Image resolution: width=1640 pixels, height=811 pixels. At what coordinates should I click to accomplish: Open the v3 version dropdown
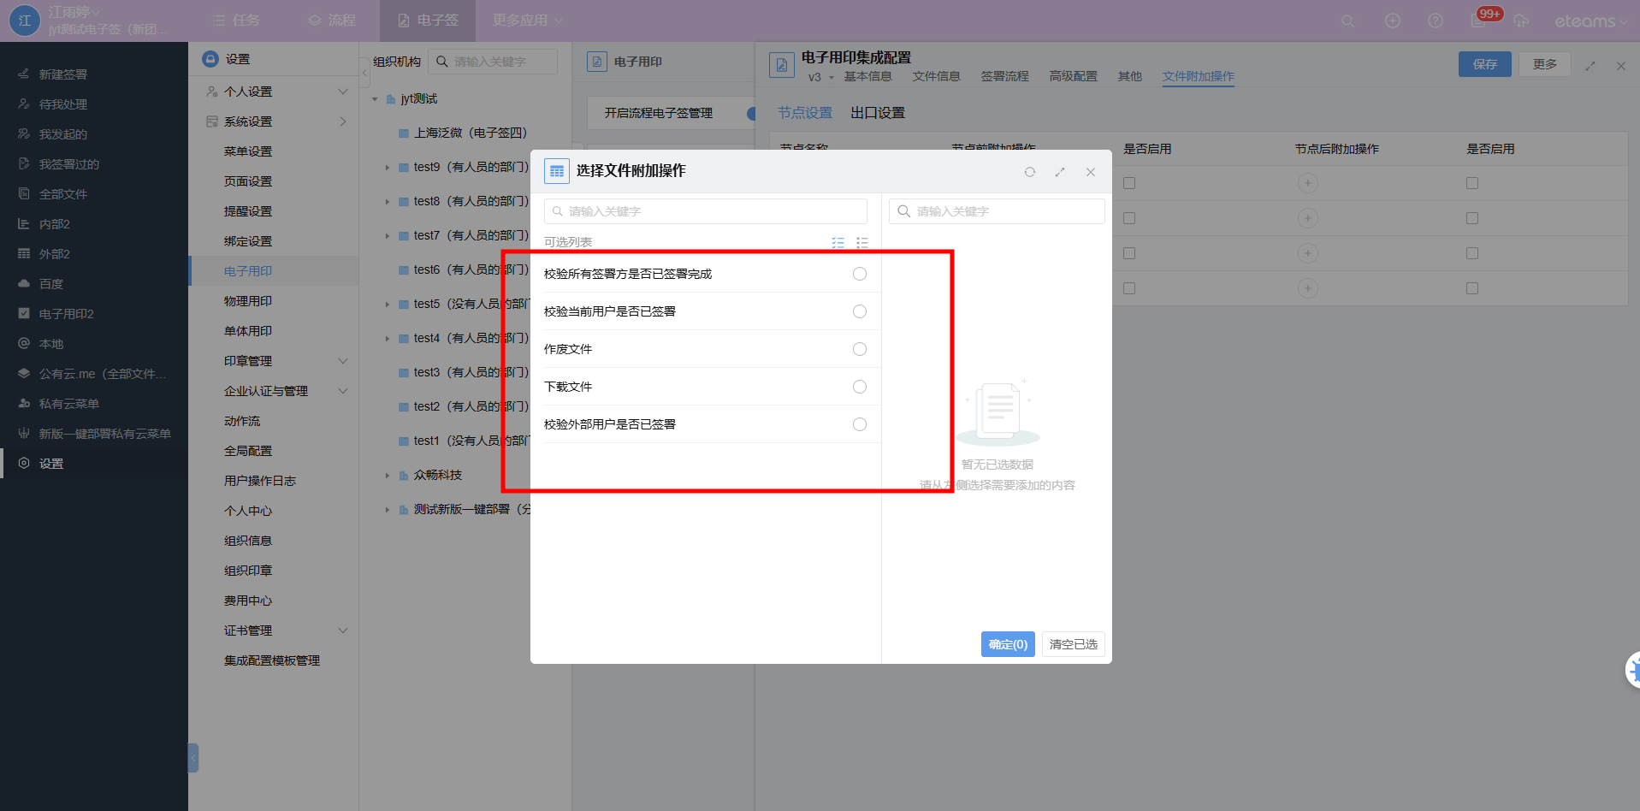coord(820,77)
